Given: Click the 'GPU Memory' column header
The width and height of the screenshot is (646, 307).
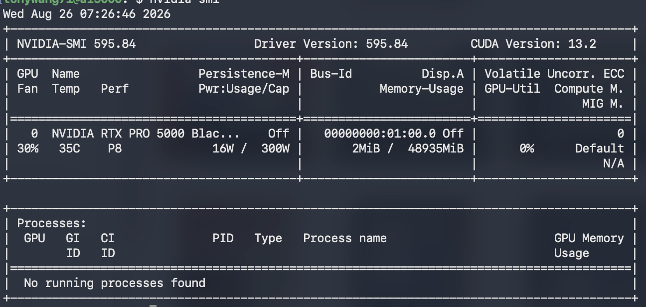Looking at the screenshot, I should tap(589, 238).
